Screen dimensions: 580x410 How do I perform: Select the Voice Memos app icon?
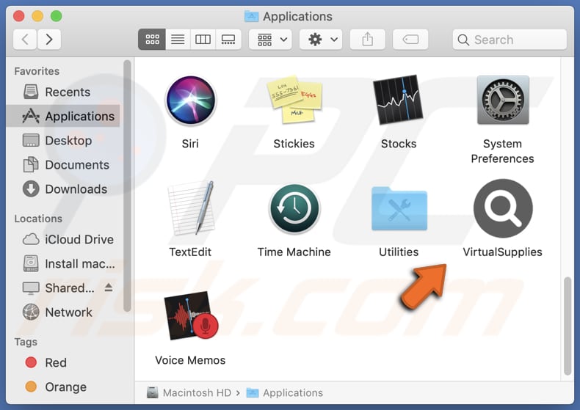coord(191,315)
